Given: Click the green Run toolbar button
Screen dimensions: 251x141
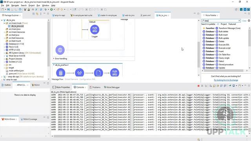Looking at the screenshot, I should coord(51,9).
